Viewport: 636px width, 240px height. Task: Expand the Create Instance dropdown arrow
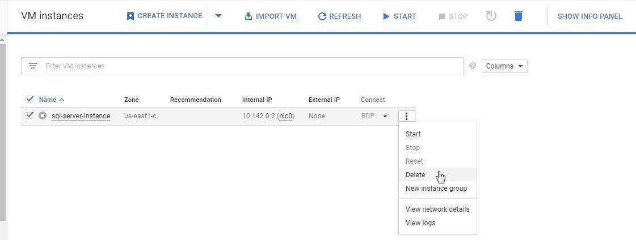tap(218, 16)
